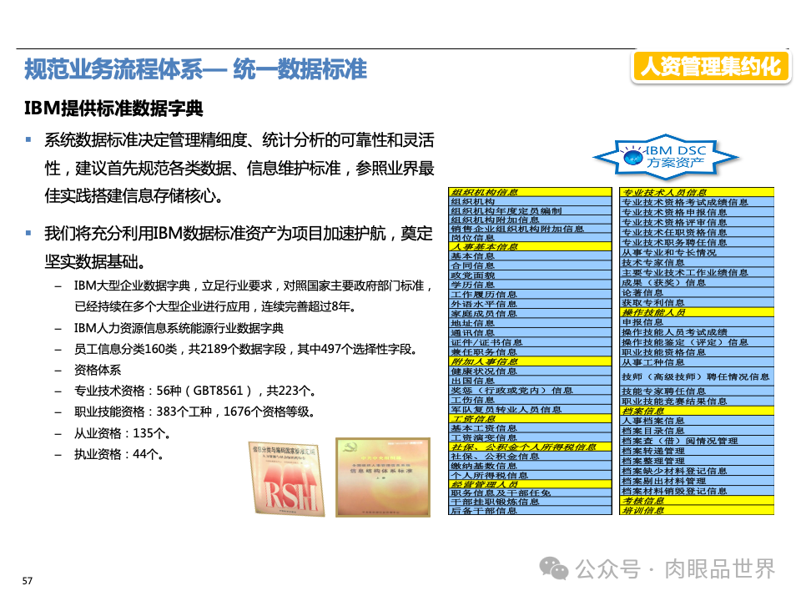
Task: Click the line 职业技能资格:383个工种
Action: [194, 412]
